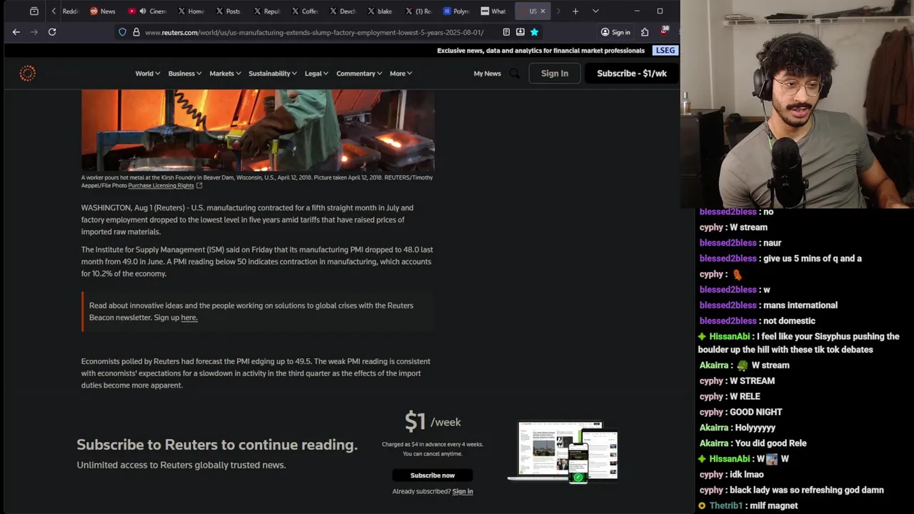
Task: Go back to previous page
Action: (16, 32)
